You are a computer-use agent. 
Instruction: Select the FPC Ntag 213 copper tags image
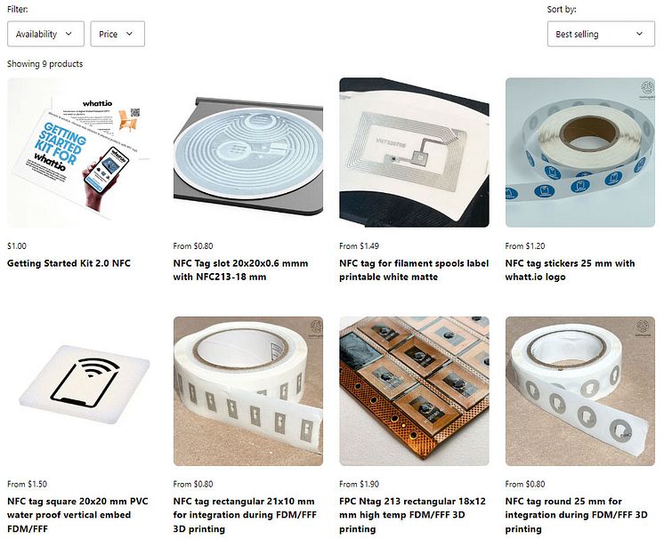pyautogui.click(x=414, y=391)
